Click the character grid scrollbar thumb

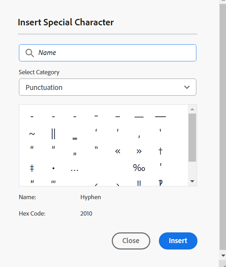[192, 137]
